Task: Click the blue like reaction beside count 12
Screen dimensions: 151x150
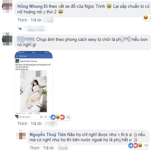Action: pyautogui.click(x=53, y=117)
